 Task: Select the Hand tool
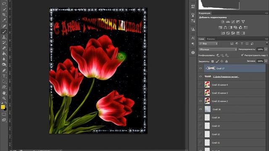tap(4, 93)
